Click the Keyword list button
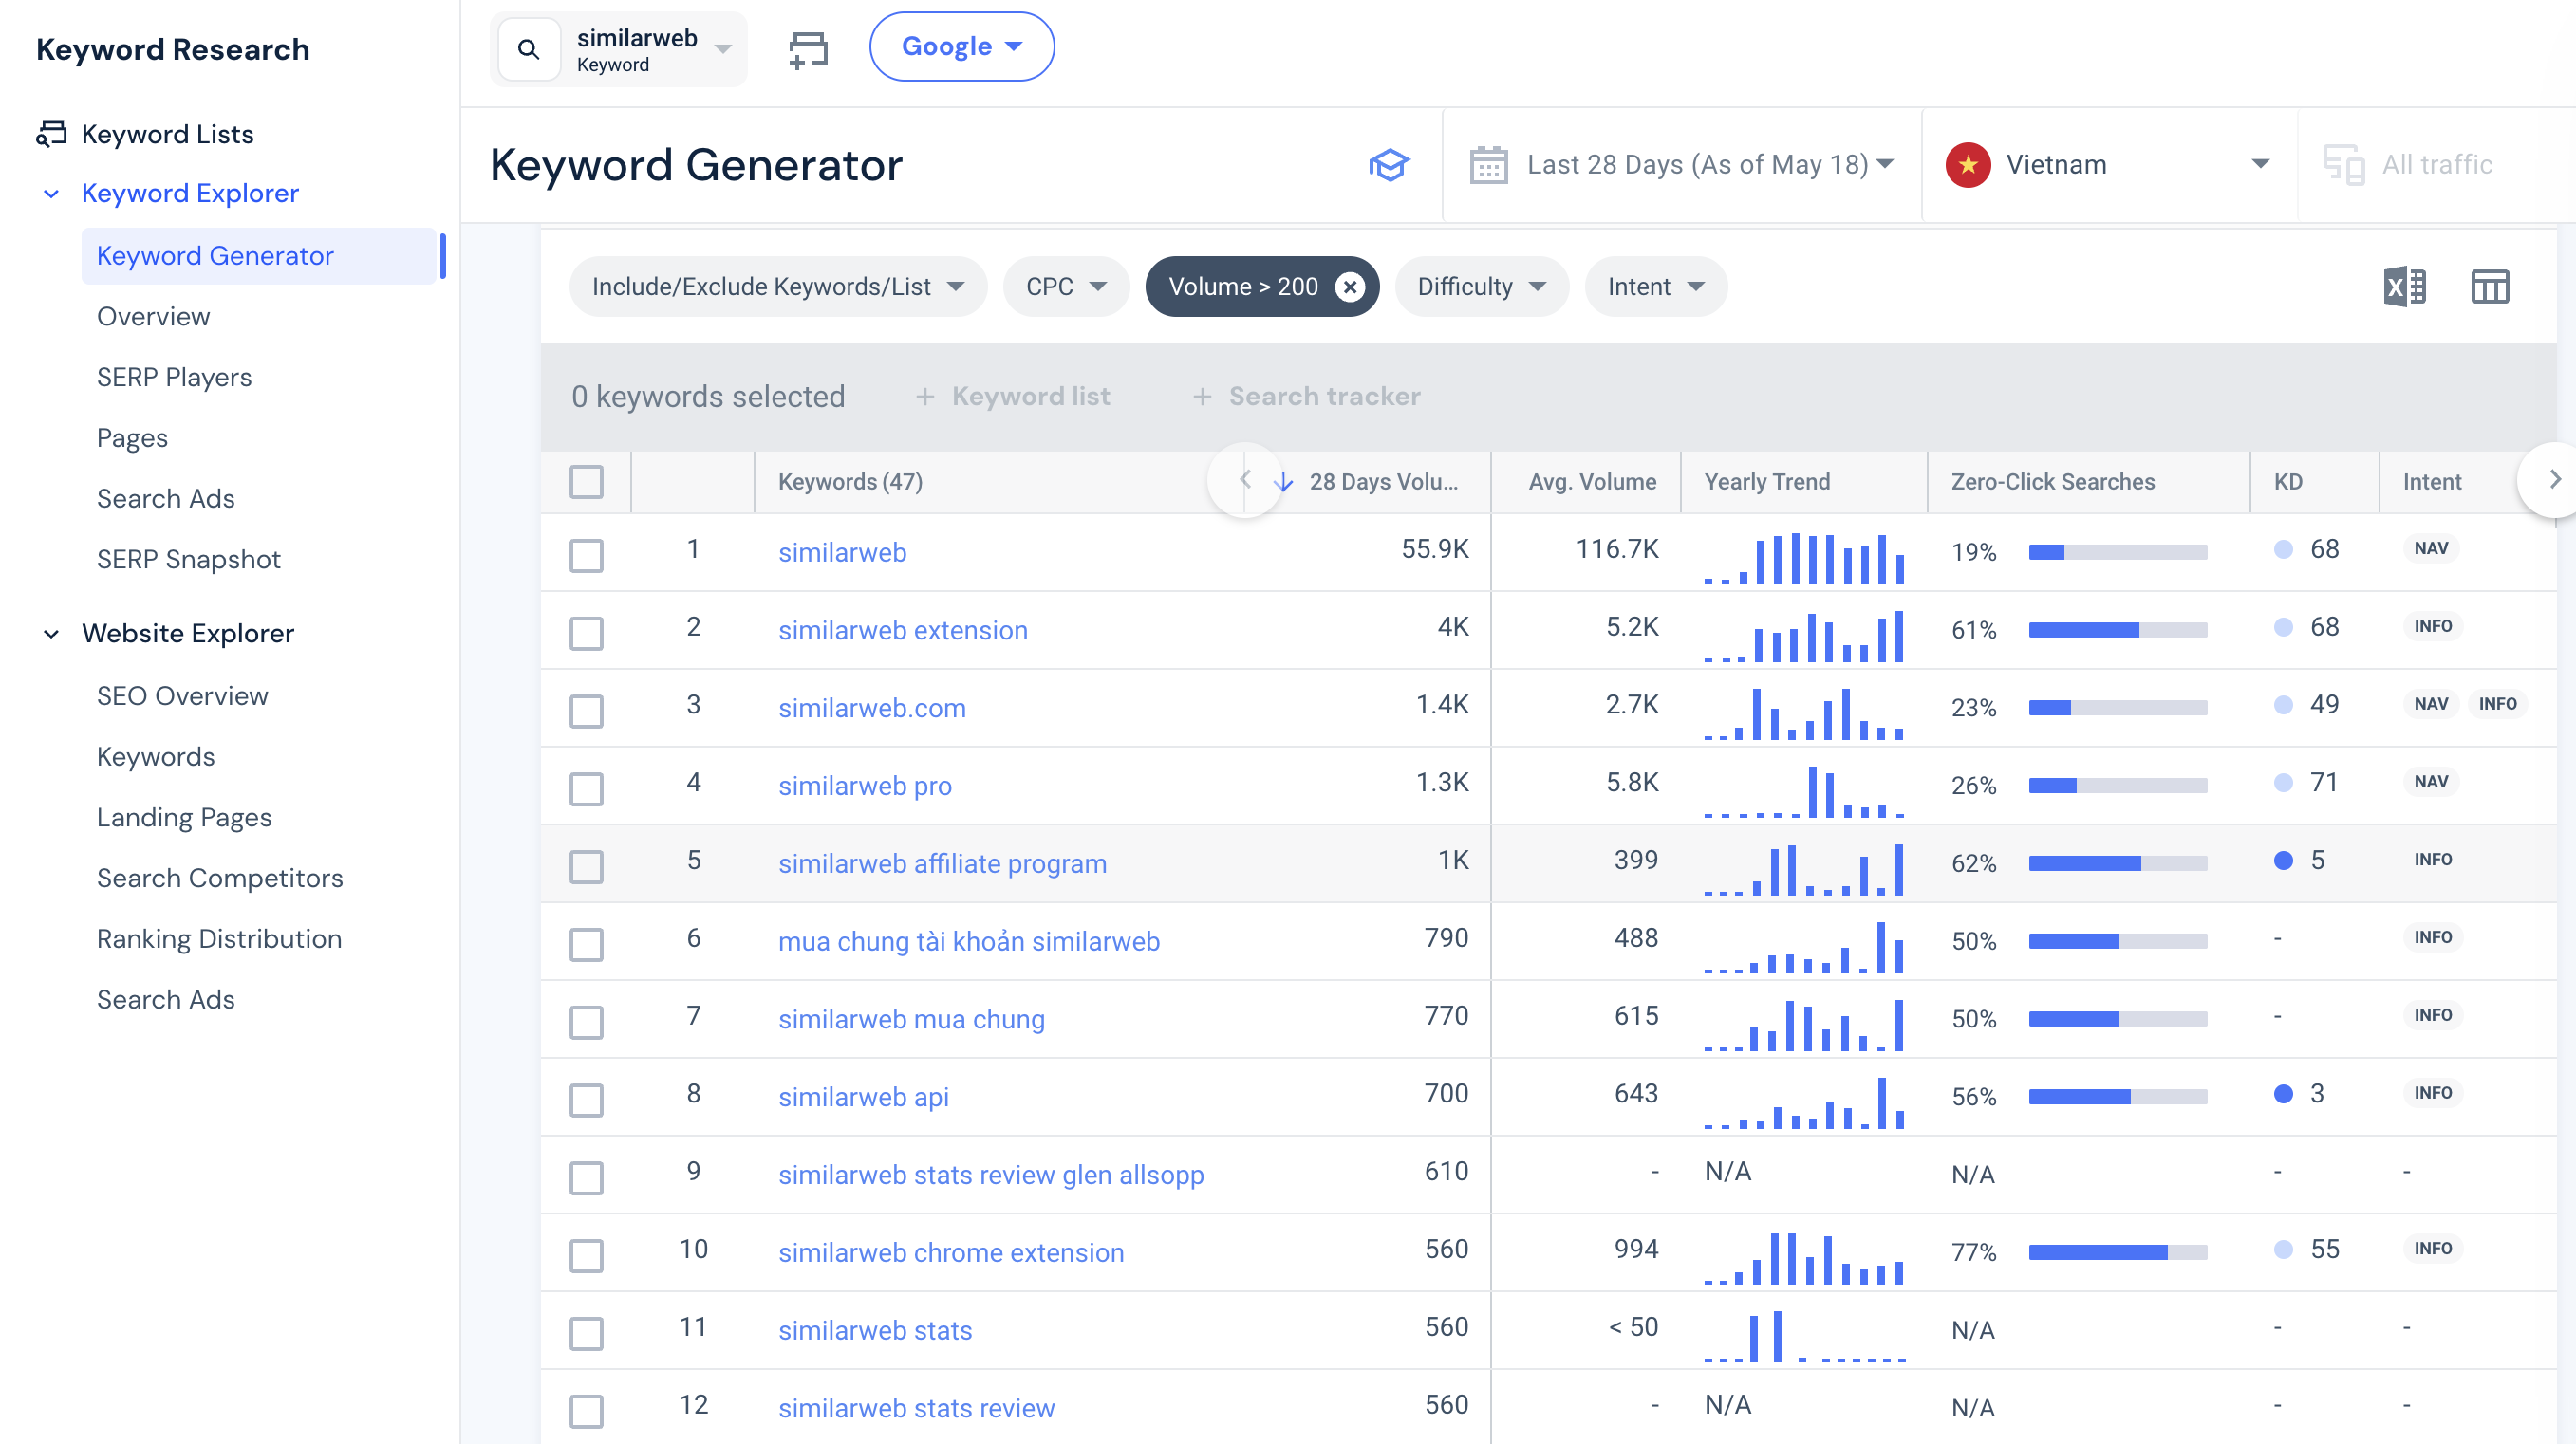 tap(1013, 397)
